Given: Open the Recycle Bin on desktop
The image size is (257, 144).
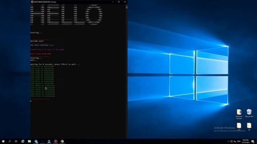Looking at the screenshot, I should [249, 113].
